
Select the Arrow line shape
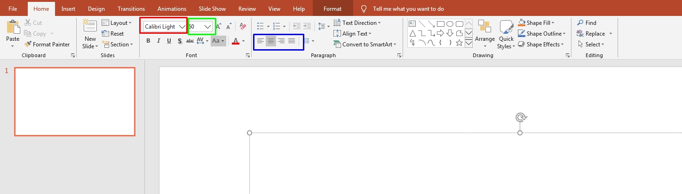click(431, 24)
